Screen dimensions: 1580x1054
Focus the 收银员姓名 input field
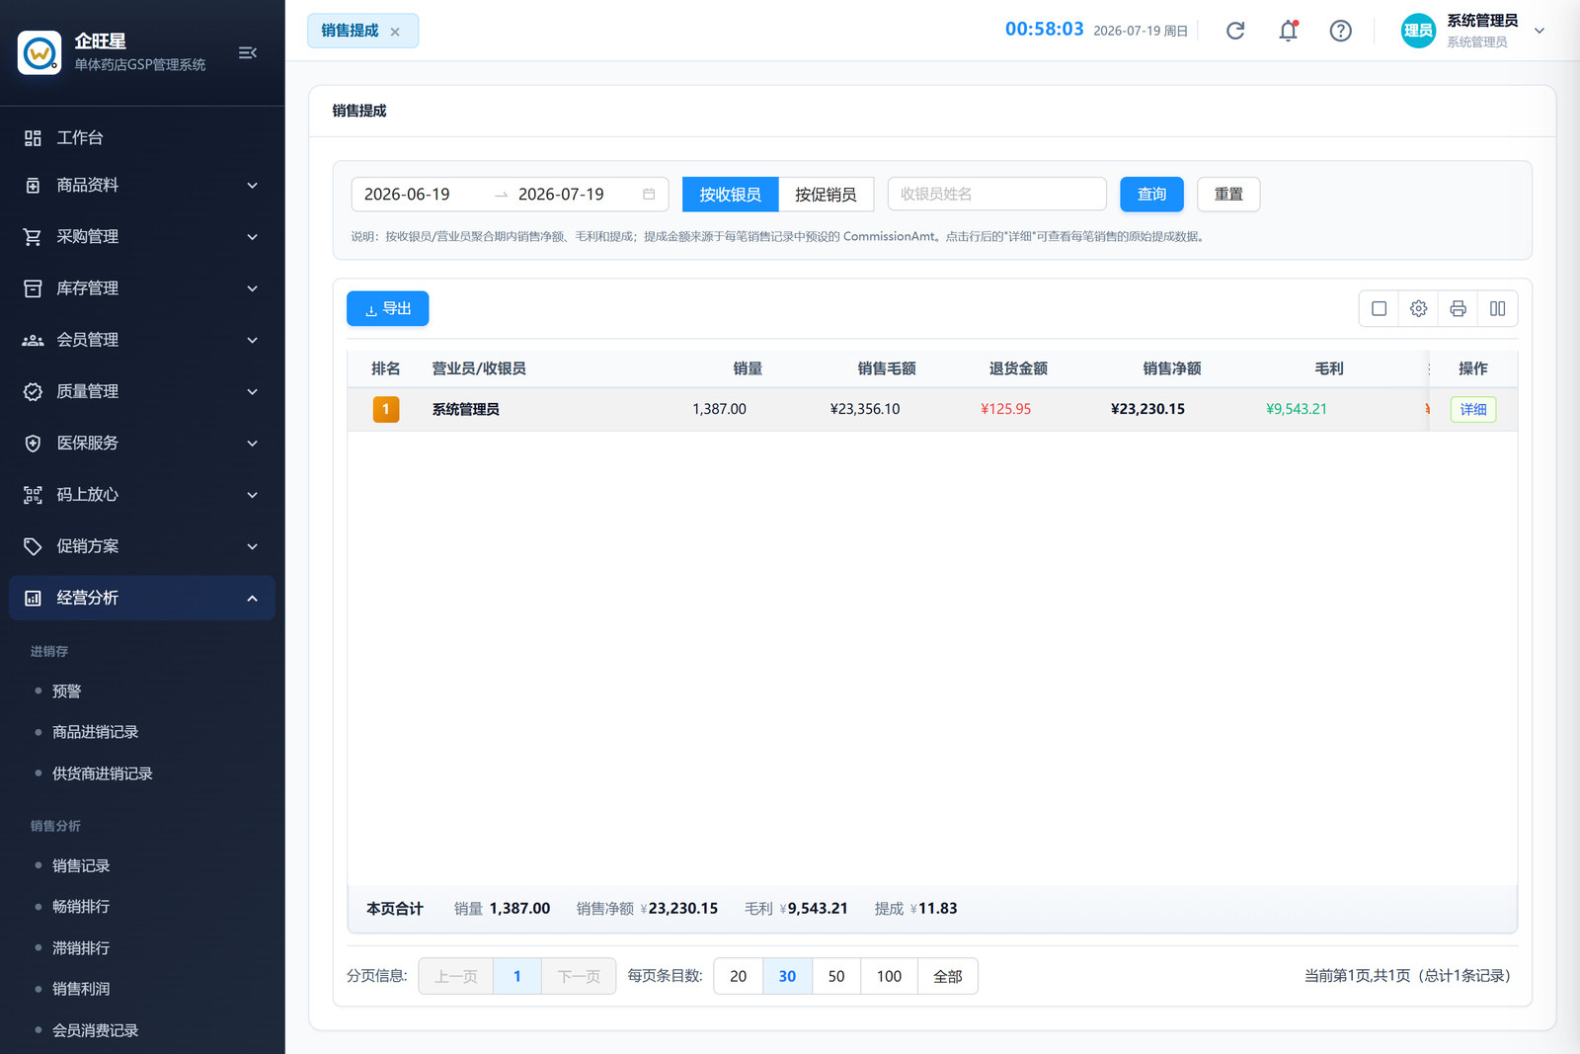pyautogui.click(x=996, y=195)
